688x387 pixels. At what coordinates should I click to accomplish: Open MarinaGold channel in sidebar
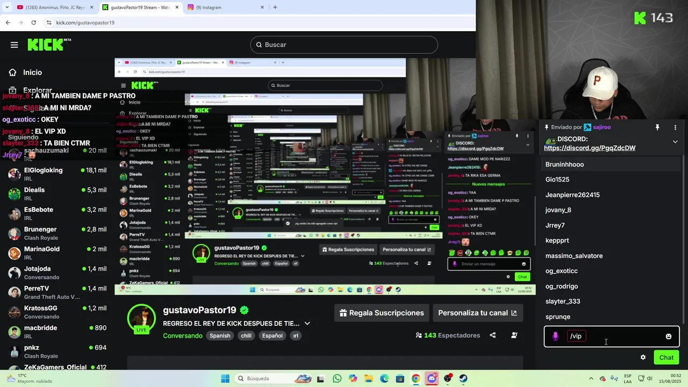tap(58, 253)
